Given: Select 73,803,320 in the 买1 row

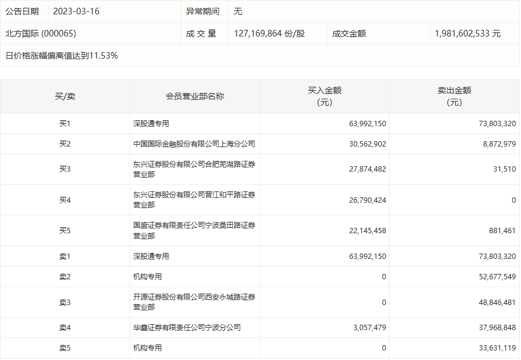Looking at the screenshot, I should (x=497, y=124).
